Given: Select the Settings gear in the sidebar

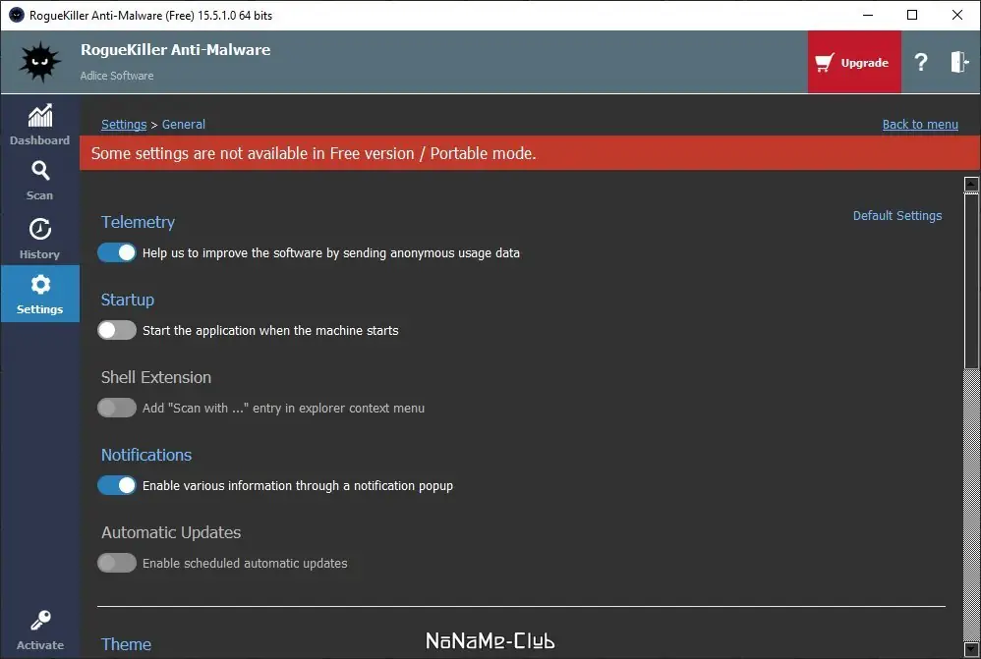Looking at the screenshot, I should point(39,294).
